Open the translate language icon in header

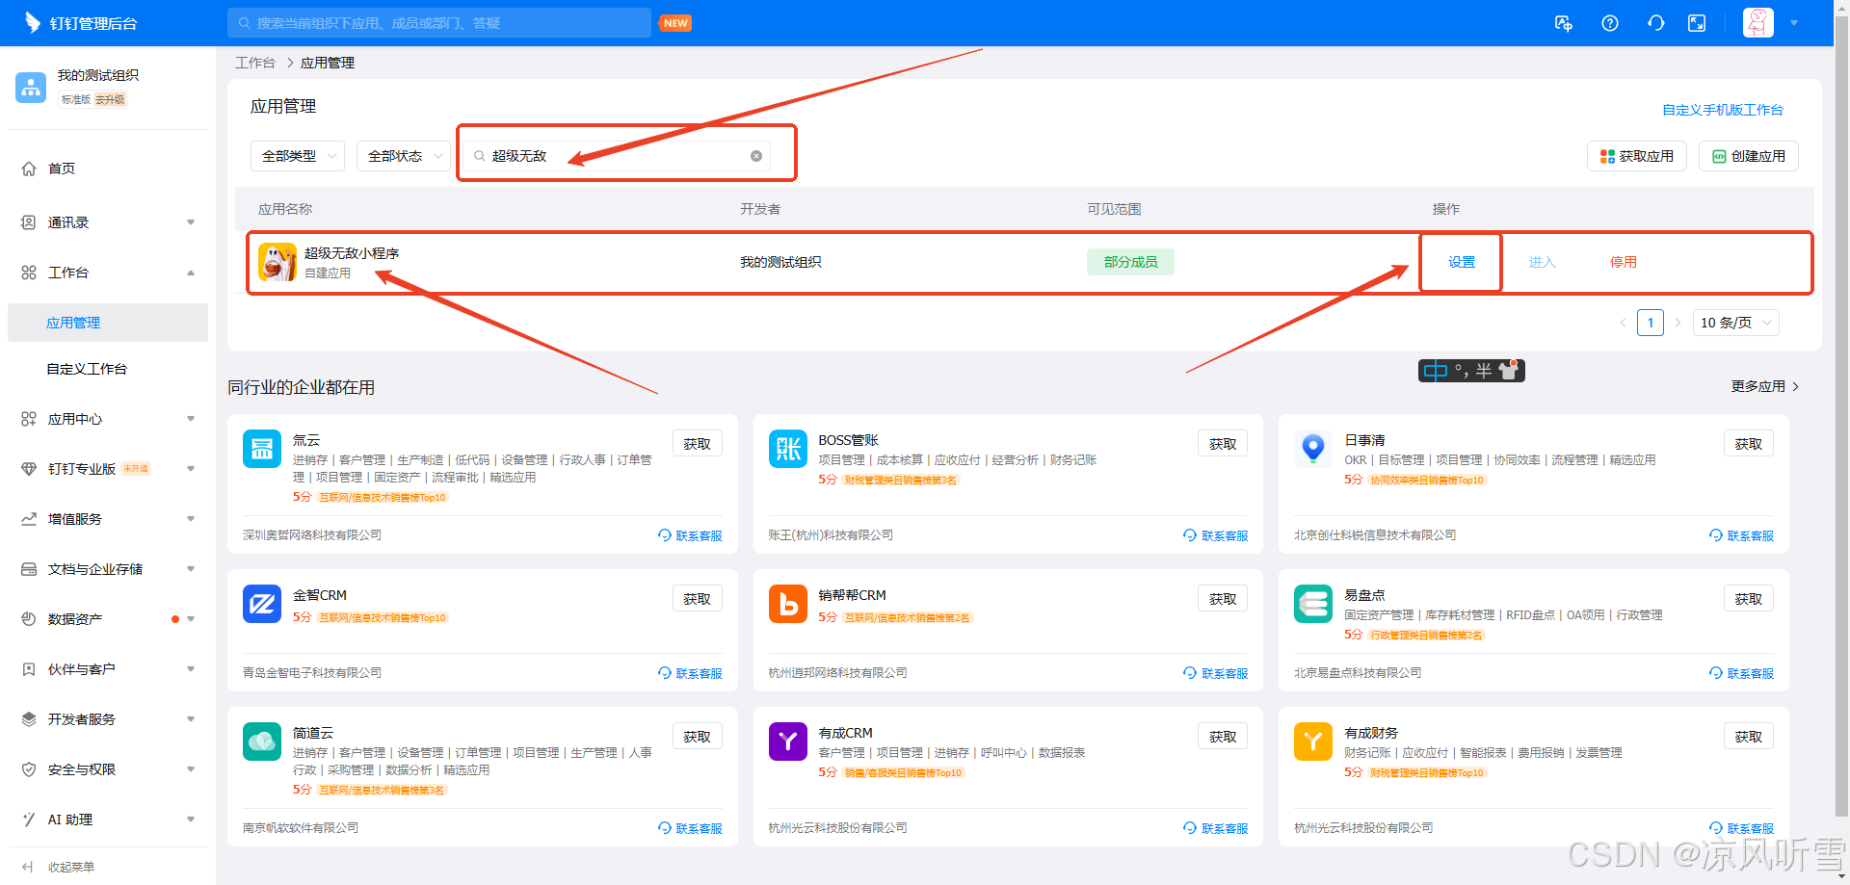[x=1564, y=23]
